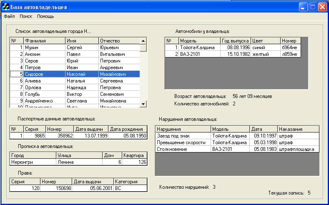Select owner row Мухин
This screenshot has height=205, width=329.
(x=75, y=47)
